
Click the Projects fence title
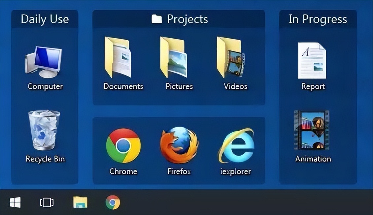click(x=187, y=19)
